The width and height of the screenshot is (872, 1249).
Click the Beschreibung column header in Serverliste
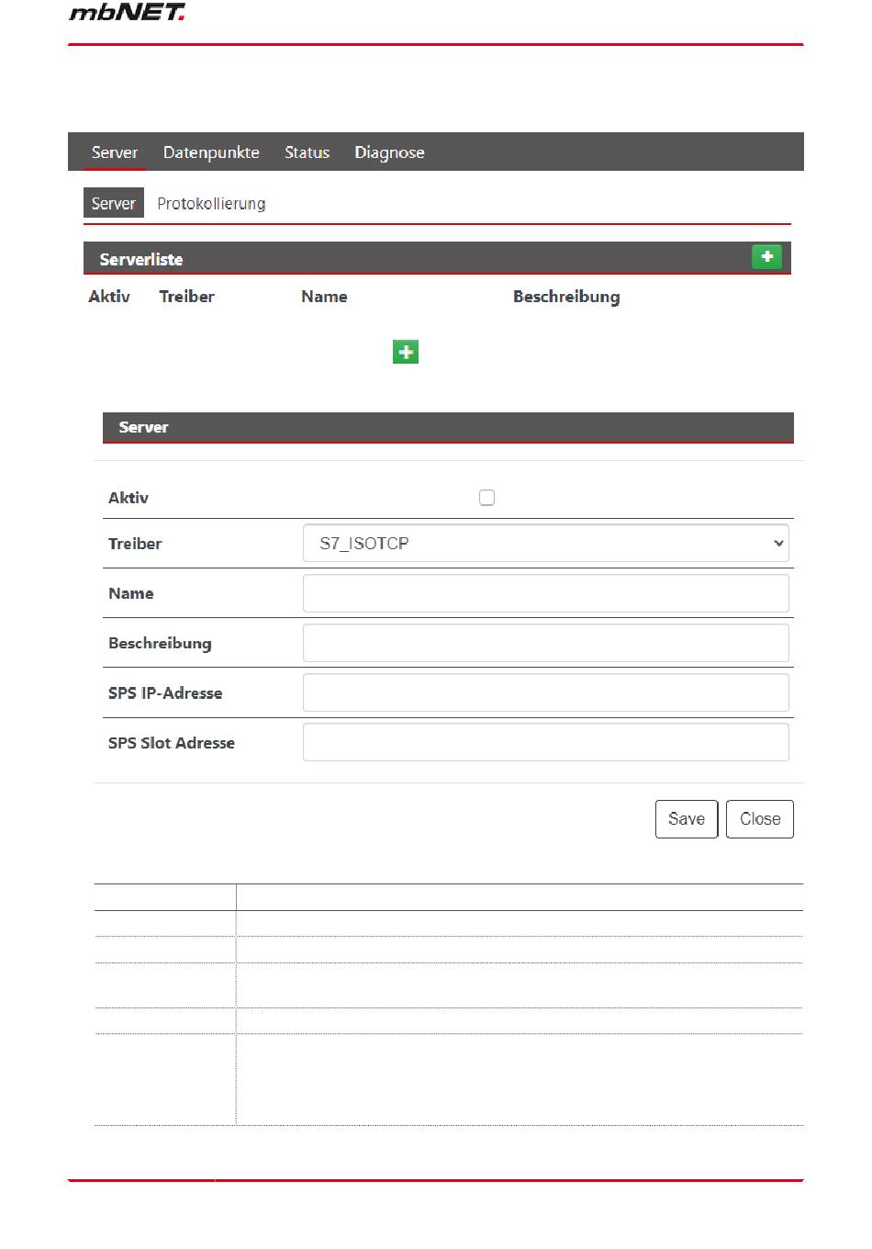tap(566, 297)
